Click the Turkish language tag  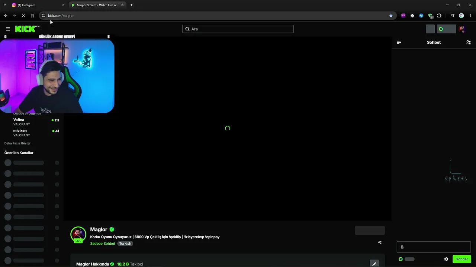[125, 244]
